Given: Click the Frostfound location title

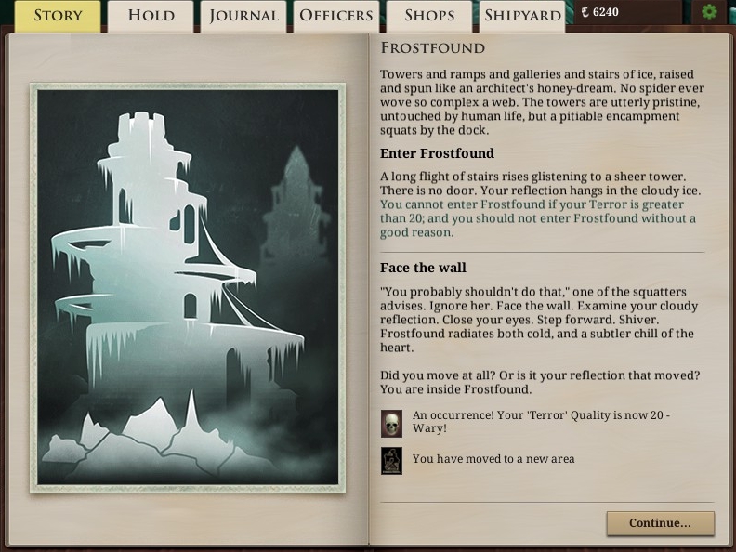Looking at the screenshot, I should [x=432, y=48].
